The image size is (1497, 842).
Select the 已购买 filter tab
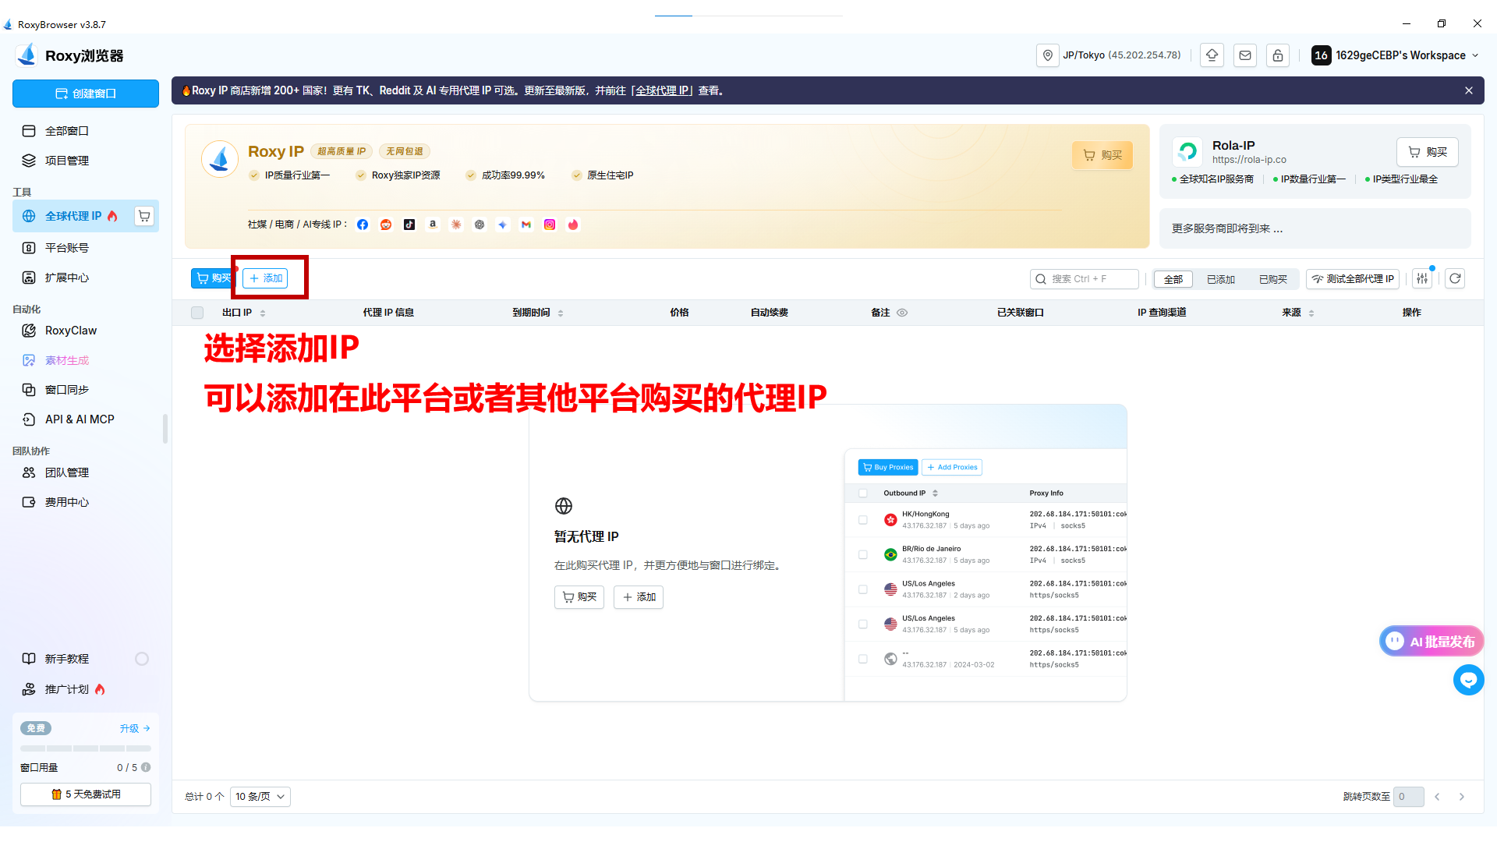[x=1273, y=279]
